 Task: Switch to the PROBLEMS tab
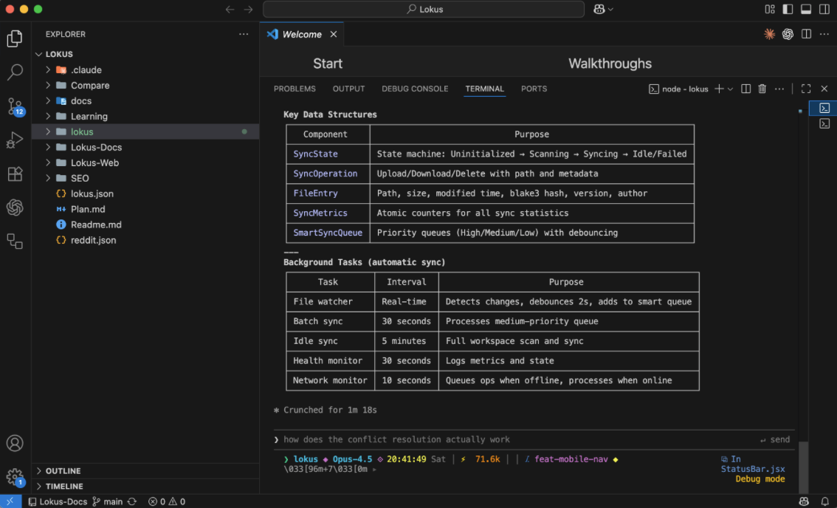(x=294, y=89)
